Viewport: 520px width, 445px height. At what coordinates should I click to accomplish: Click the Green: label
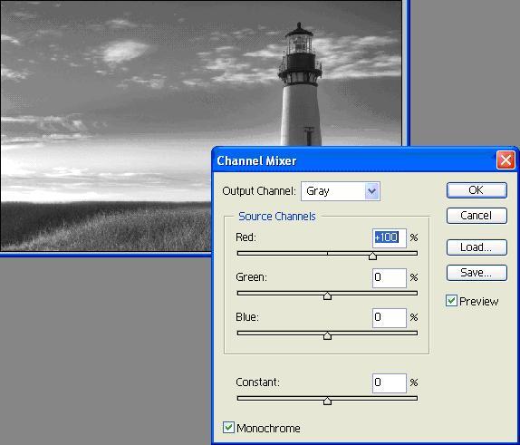(x=251, y=277)
